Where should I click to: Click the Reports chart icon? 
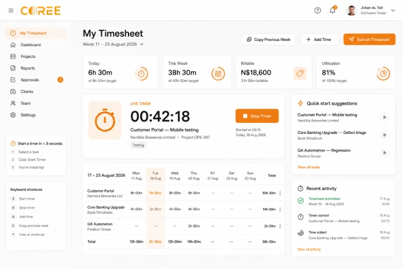coord(13,68)
